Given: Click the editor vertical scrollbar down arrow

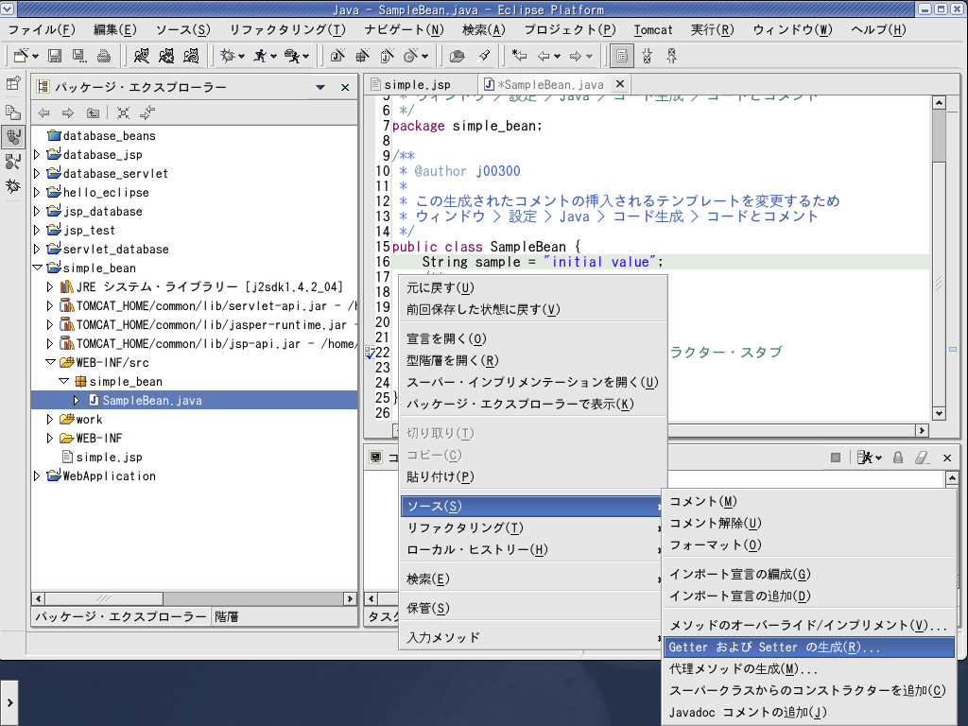Looking at the screenshot, I should click(939, 413).
